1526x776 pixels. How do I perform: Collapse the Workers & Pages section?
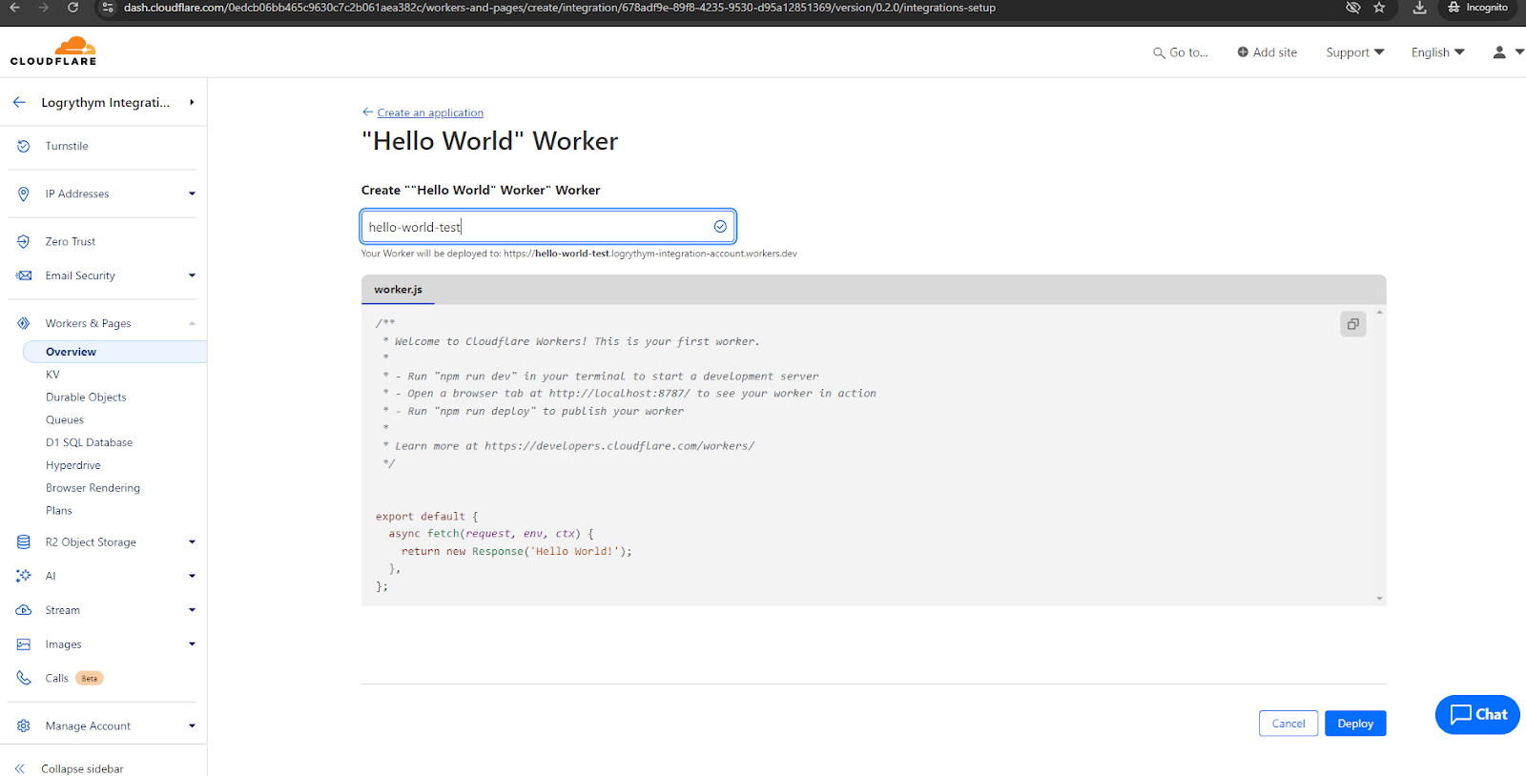tap(192, 323)
